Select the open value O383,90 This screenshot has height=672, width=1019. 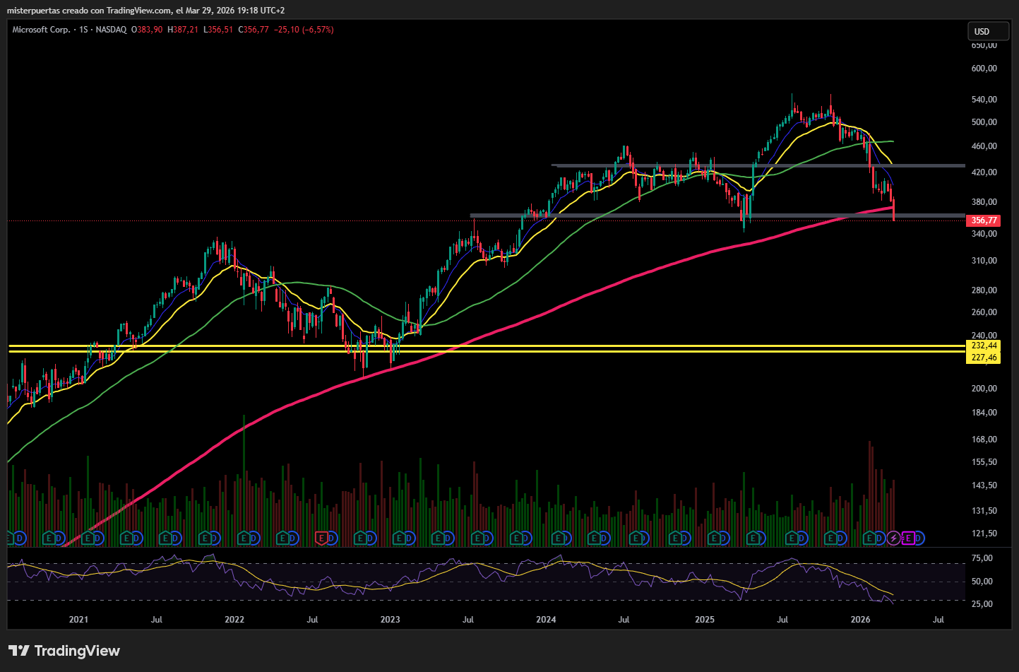[x=147, y=30]
